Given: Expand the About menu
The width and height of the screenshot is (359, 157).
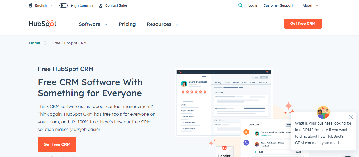Looking at the screenshot, I should tap(310, 5).
